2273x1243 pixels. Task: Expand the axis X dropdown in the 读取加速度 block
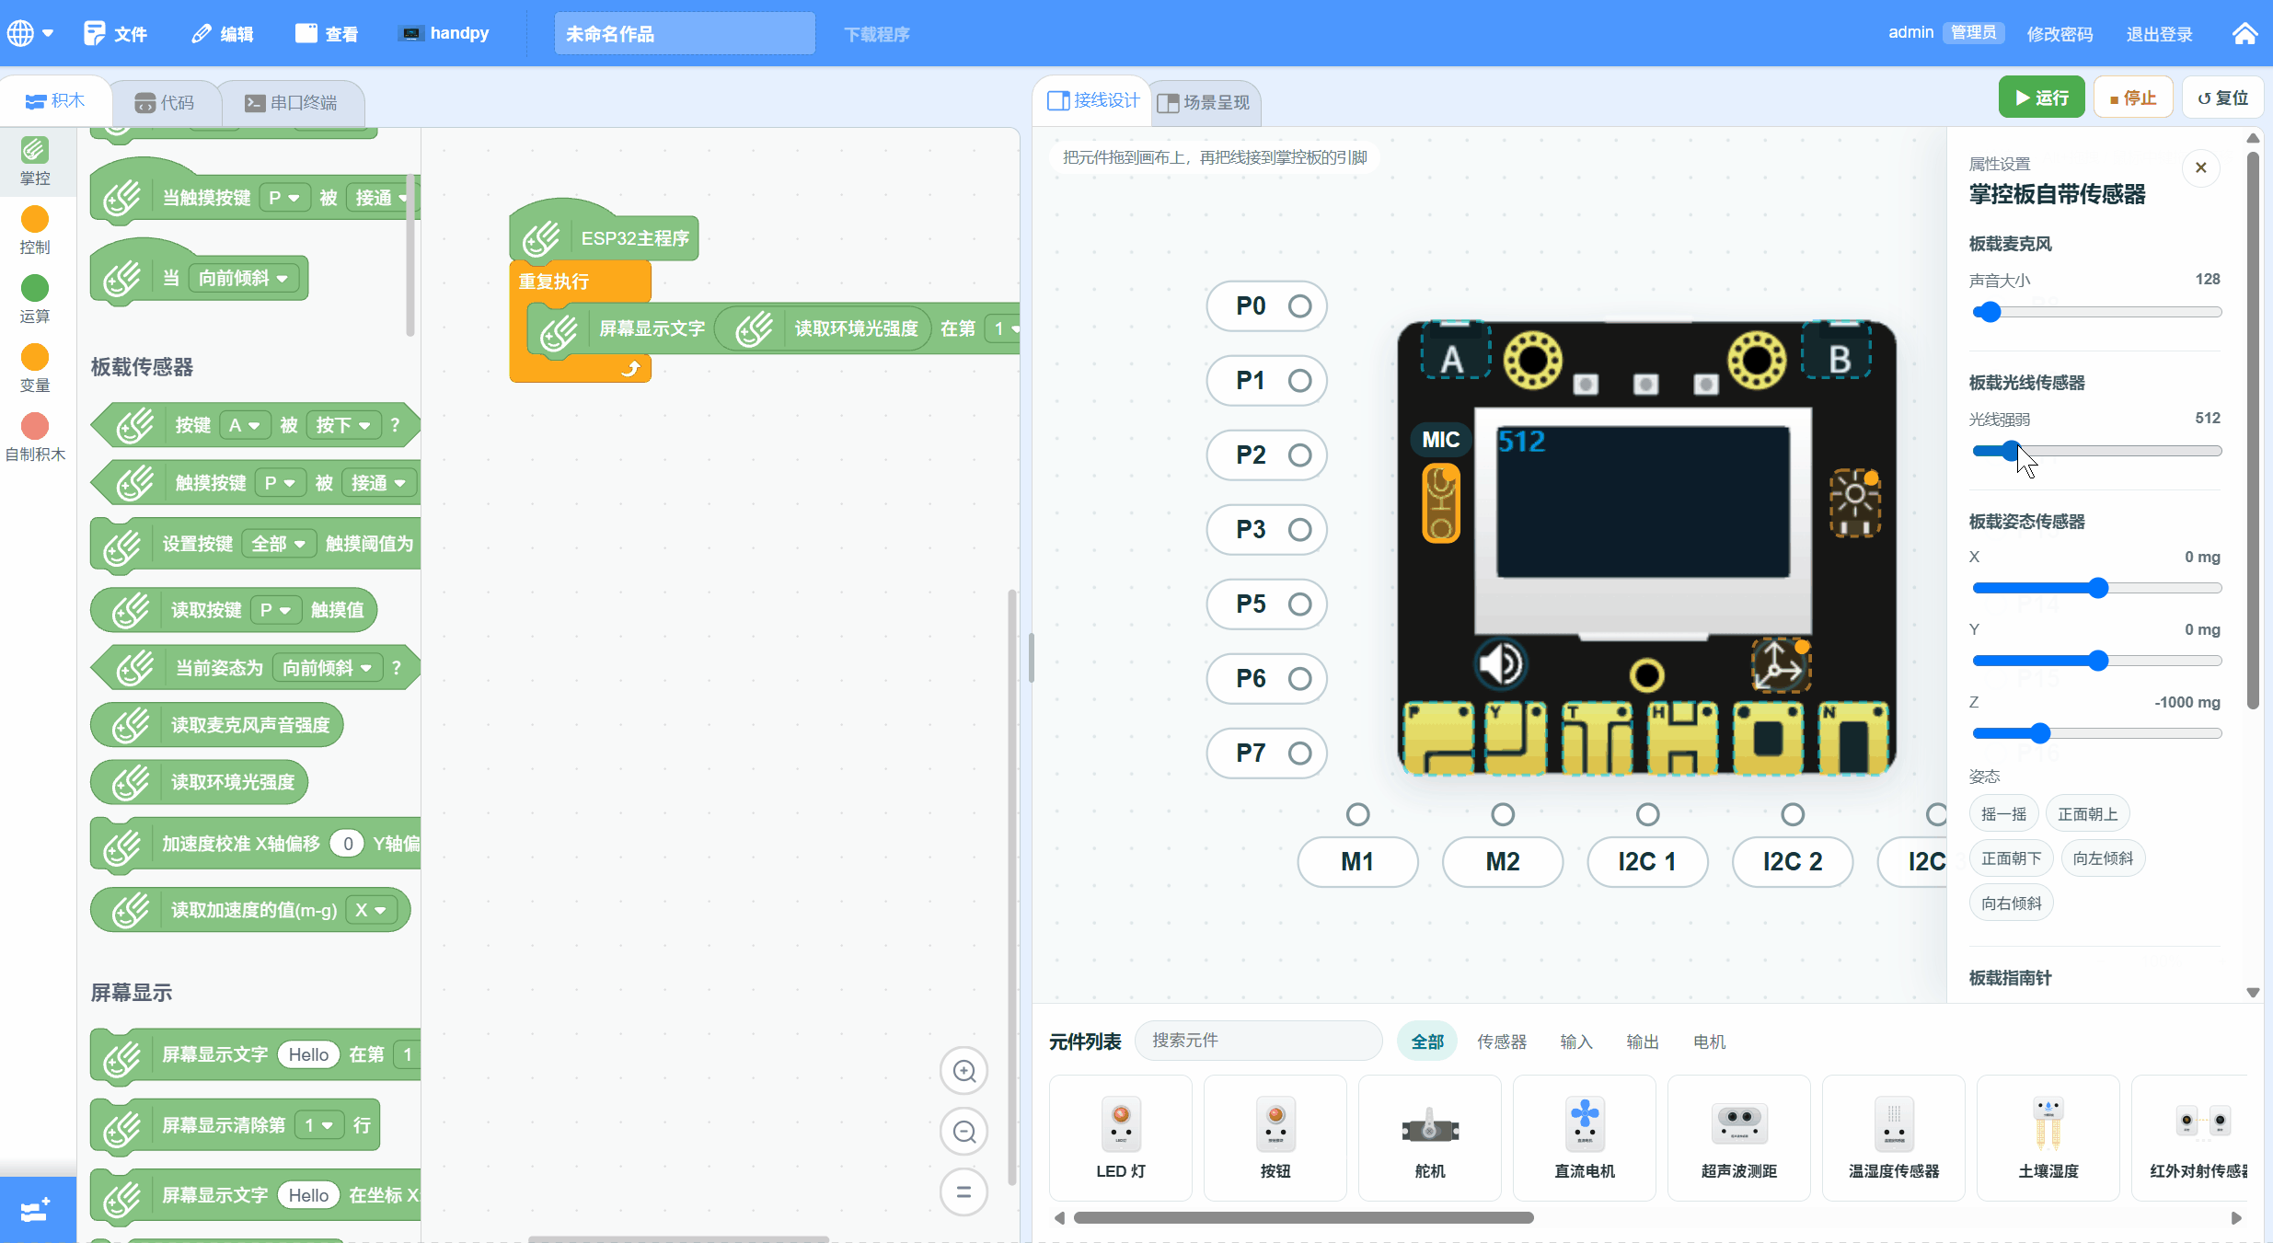(x=372, y=910)
